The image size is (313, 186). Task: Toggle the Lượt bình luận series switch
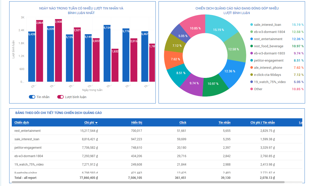pos(60,97)
